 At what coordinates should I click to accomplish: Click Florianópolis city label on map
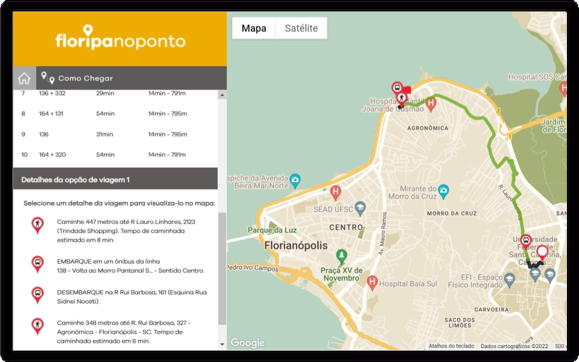click(296, 246)
